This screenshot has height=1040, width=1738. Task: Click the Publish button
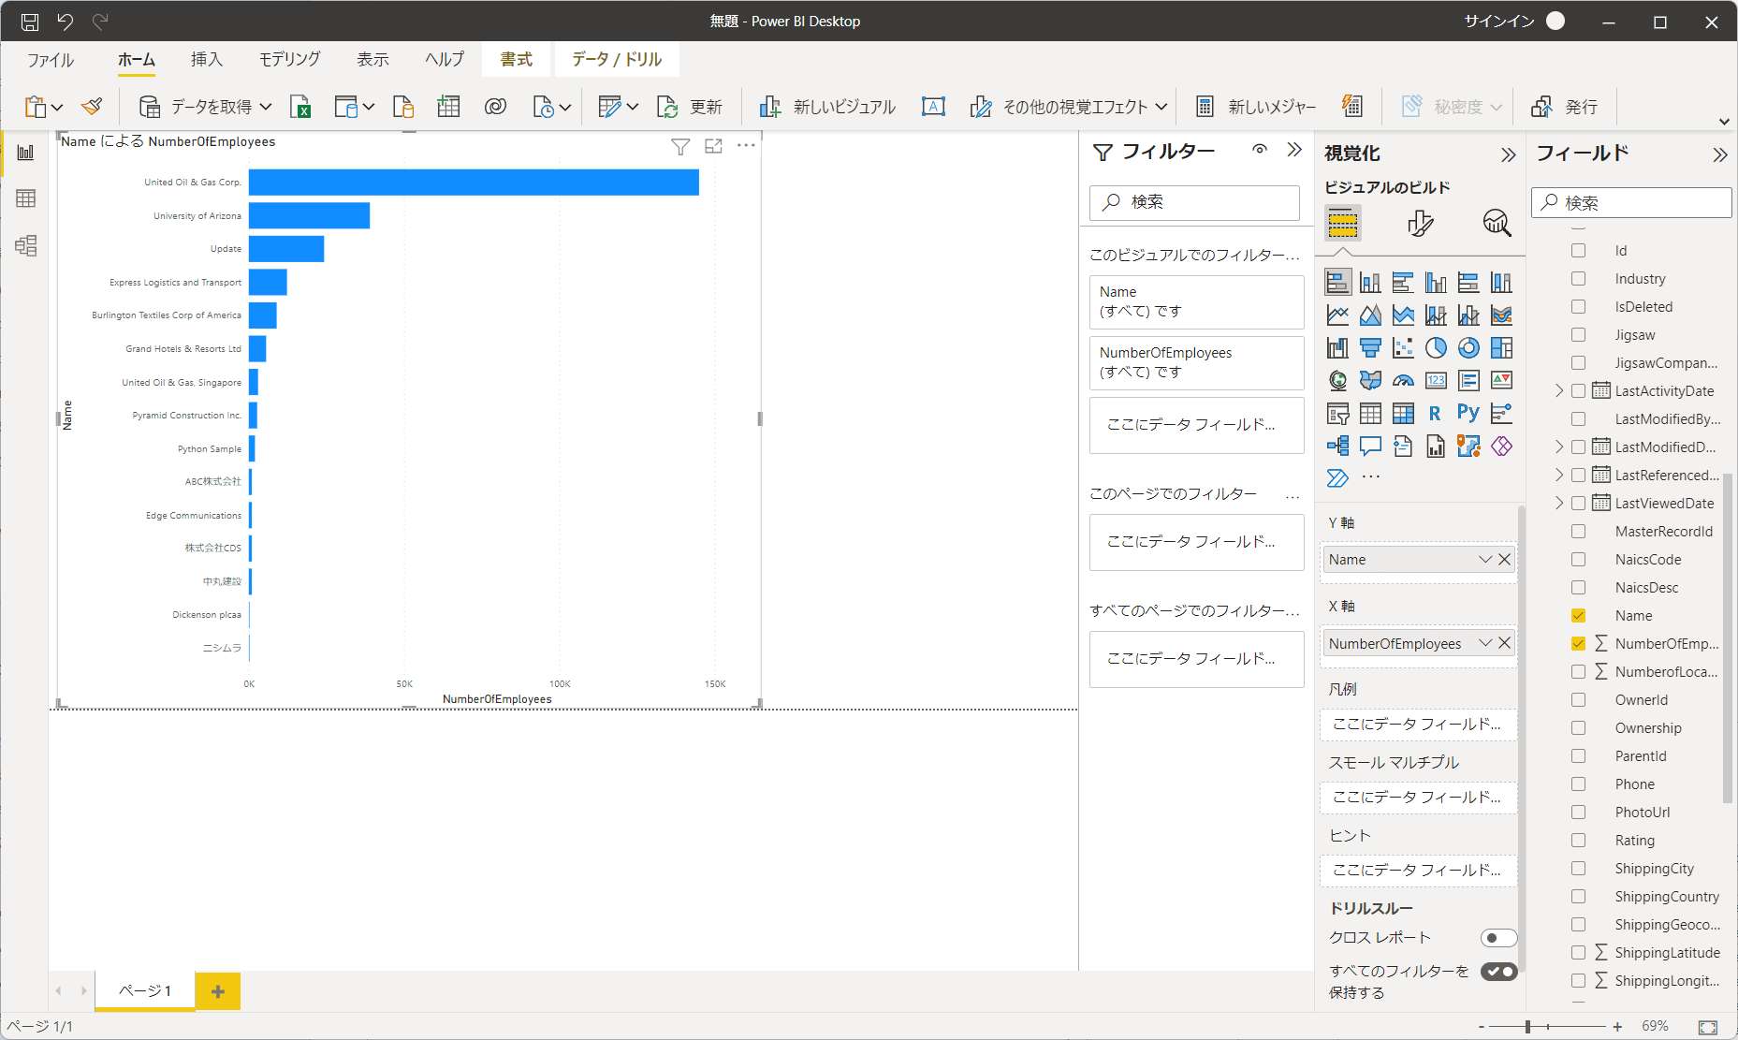(x=1564, y=107)
